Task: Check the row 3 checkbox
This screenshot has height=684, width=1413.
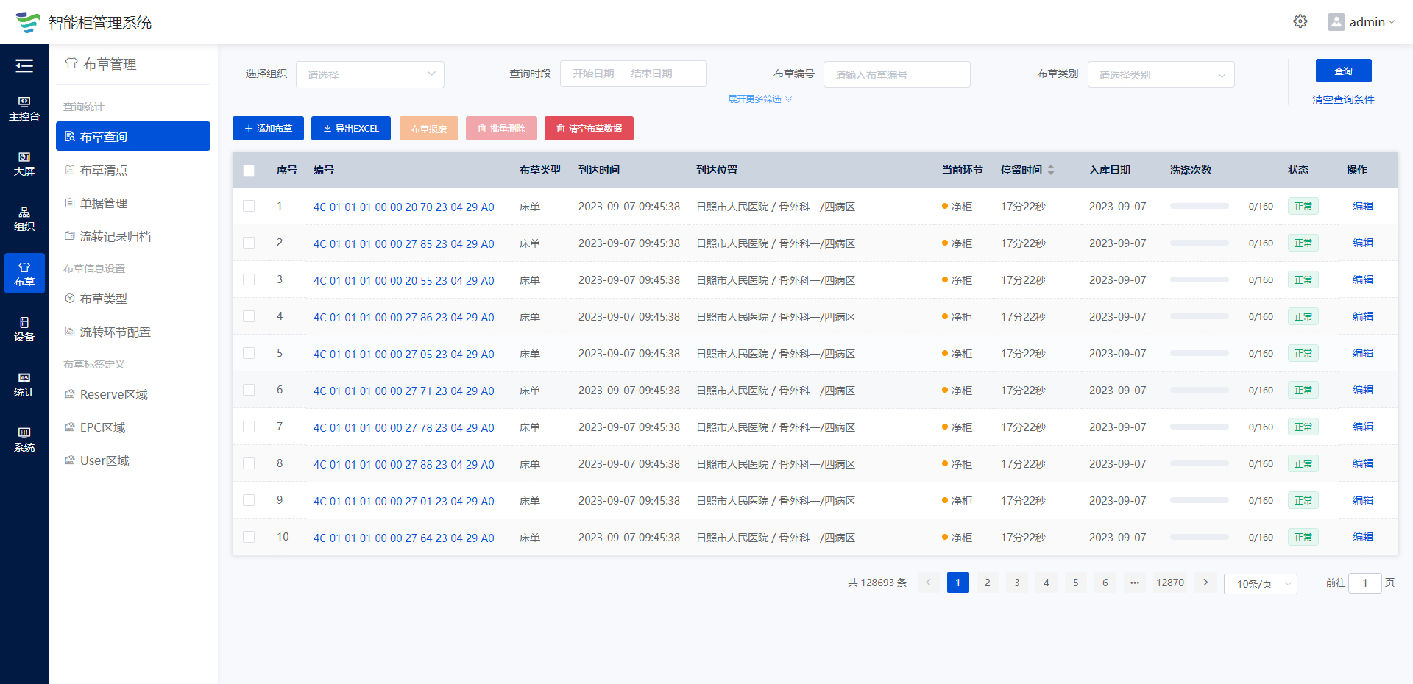Action: (249, 279)
